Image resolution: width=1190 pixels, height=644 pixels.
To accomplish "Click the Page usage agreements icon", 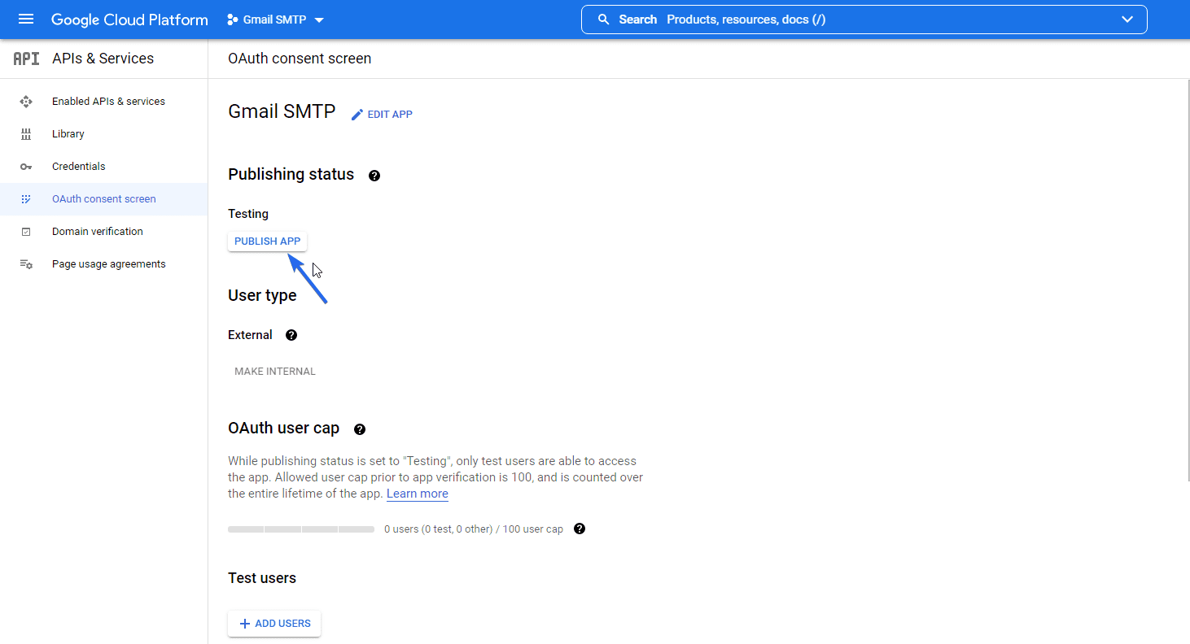I will click(x=26, y=264).
